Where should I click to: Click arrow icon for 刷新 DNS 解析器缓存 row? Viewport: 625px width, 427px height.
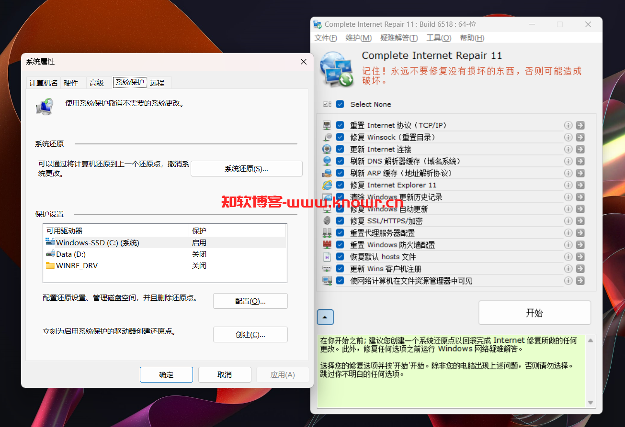click(580, 161)
